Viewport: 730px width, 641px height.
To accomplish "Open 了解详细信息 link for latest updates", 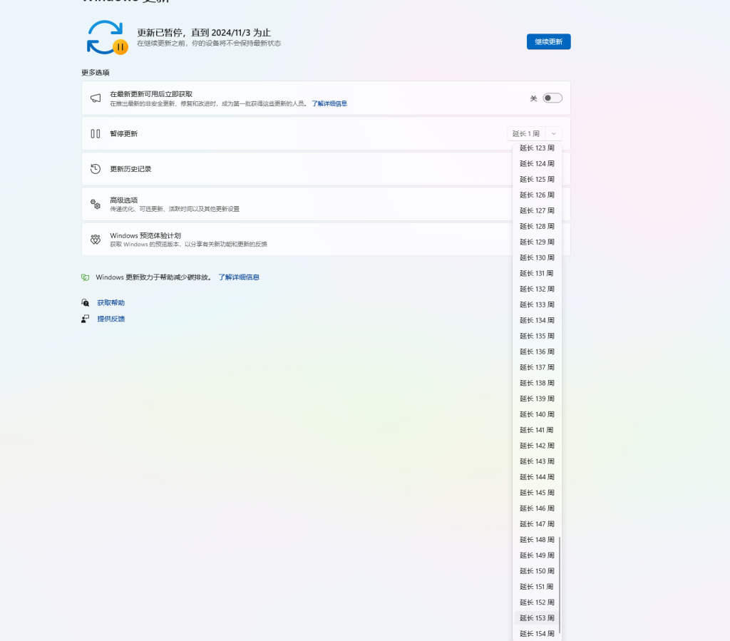I will point(329,104).
